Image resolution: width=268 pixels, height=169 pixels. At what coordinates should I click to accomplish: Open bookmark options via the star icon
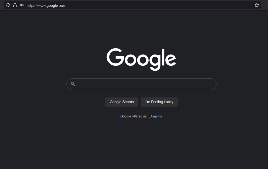coord(257,5)
